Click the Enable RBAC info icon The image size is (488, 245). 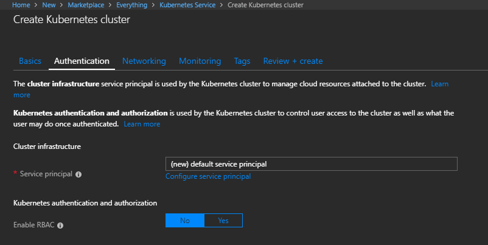click(60, 226)
